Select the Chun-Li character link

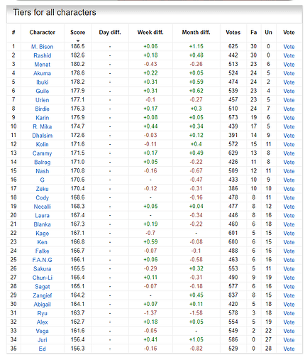pyautogui.click(x=43, y=278)
